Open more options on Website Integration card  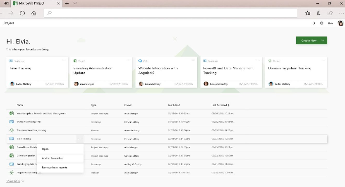tap(193, 61)
